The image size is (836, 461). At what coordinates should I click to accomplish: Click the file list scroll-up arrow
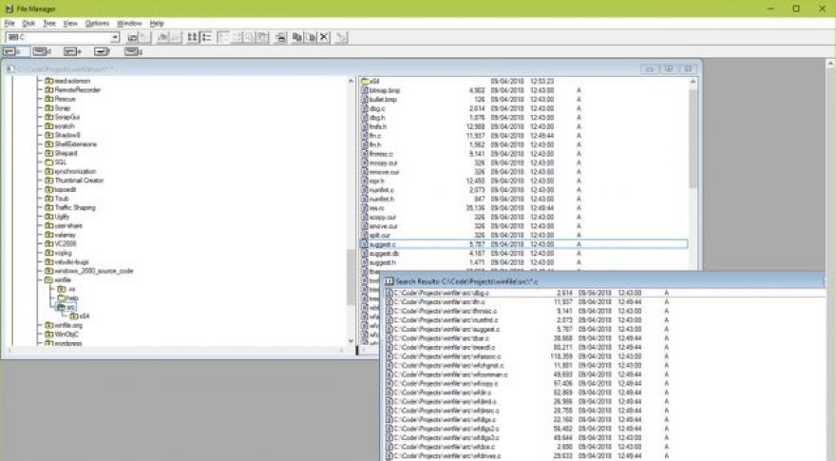coord(693,82)
